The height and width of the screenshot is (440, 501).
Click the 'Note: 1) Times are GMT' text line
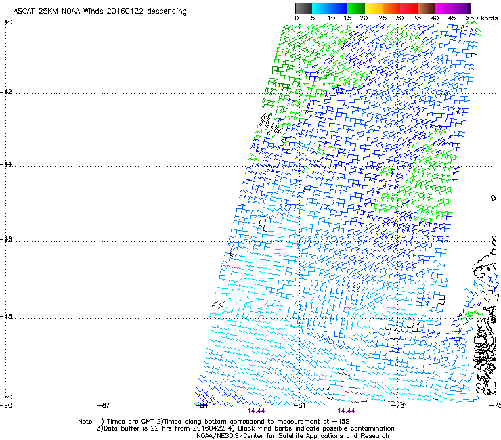coord(214,422)
